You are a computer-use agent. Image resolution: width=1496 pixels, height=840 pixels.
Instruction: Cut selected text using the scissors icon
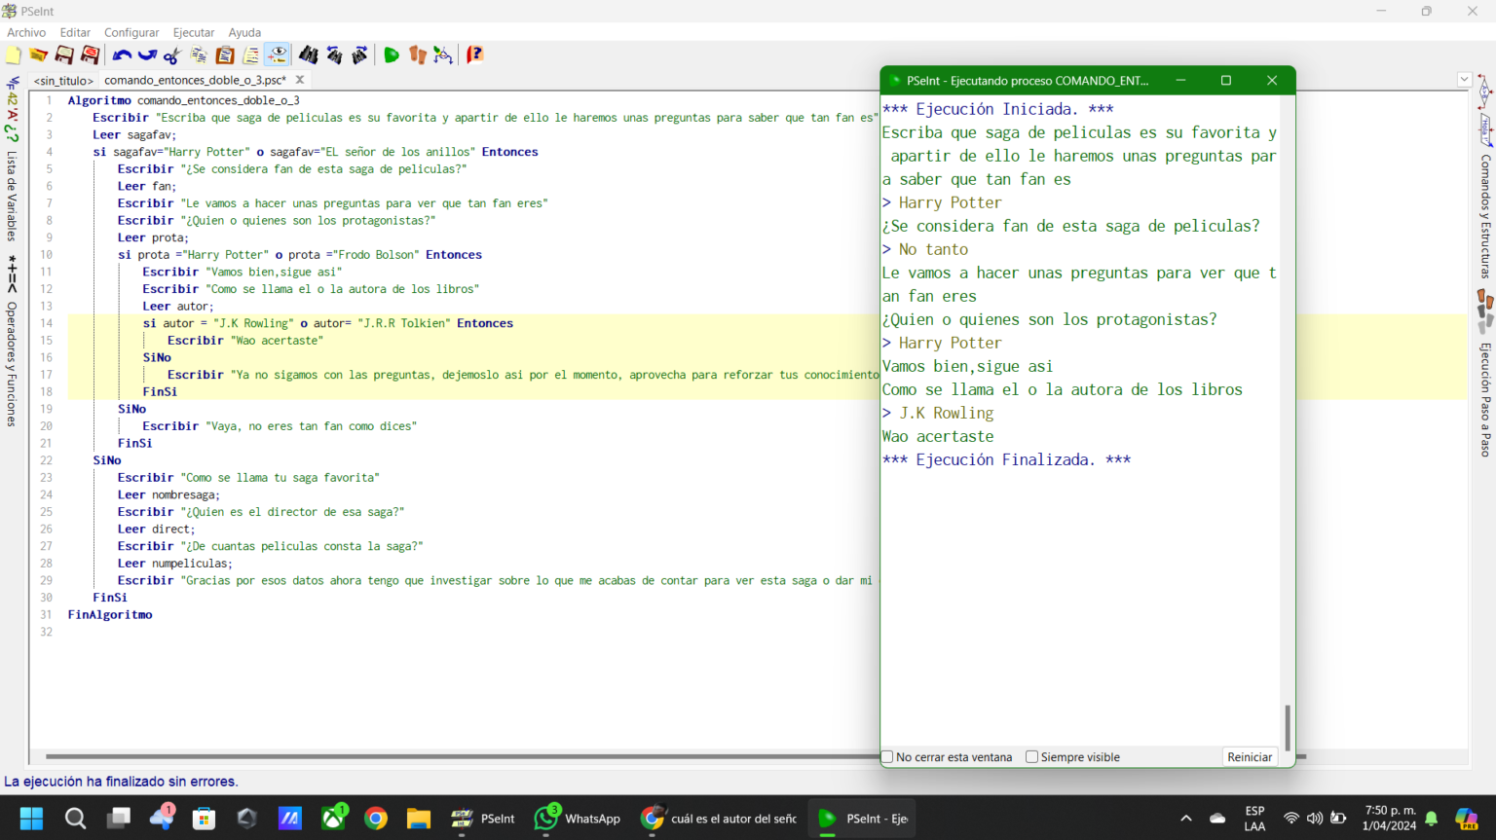173,55
